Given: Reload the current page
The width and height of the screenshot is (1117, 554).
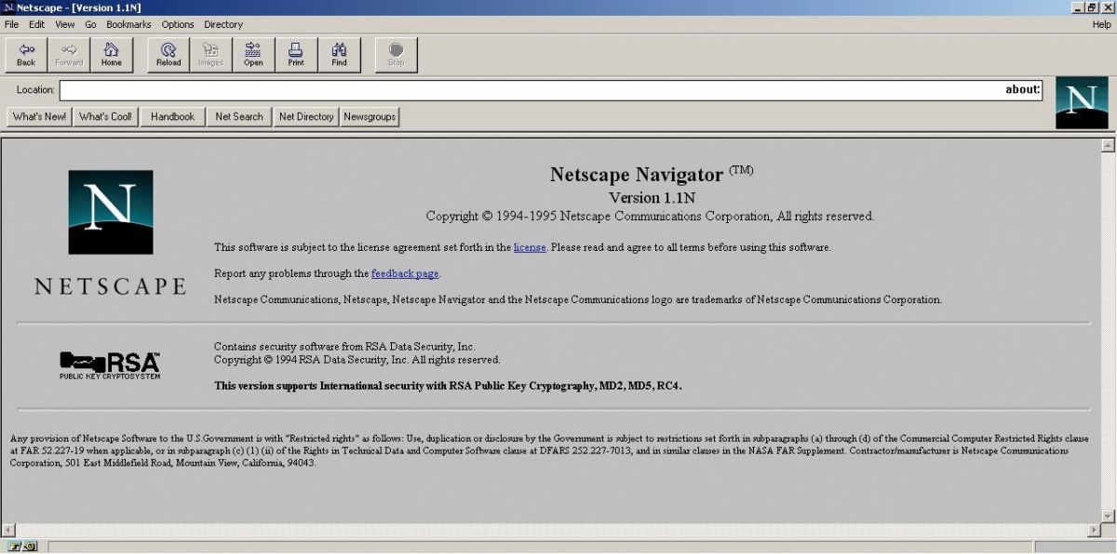Looking at the screenshot, I should pos(168,55).
